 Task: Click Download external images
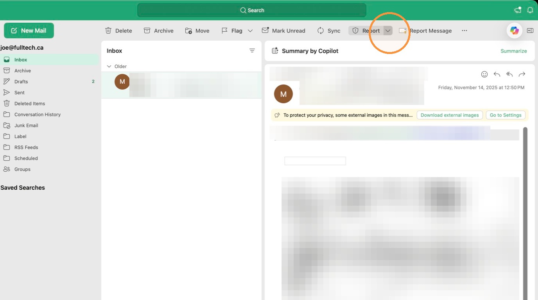450,115
